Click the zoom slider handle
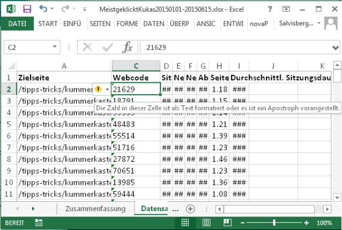The height and width of the screenshot is (230, 342). [x=274, y=222]
